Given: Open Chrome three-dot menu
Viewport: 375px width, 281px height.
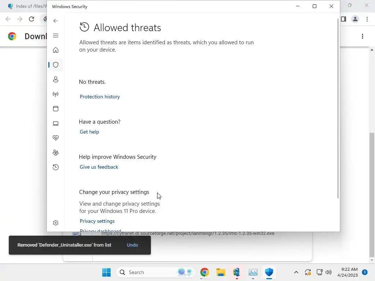Looking at the screenshot, I should coord(367,19).
